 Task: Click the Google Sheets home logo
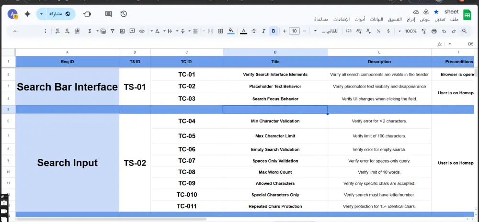(467, 15)
